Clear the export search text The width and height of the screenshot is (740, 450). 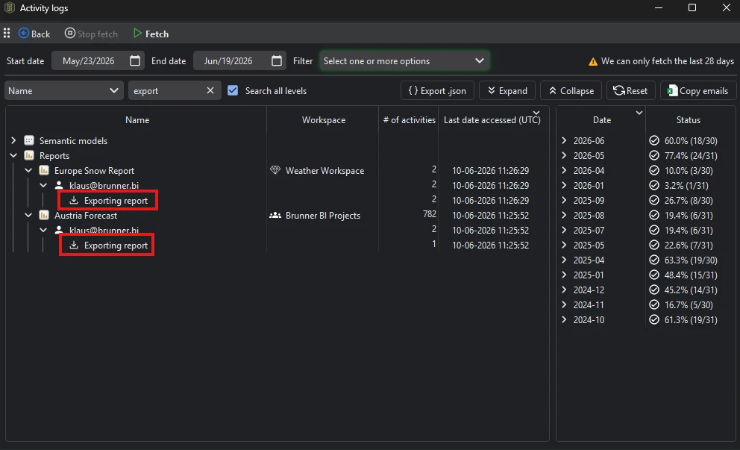210,90
